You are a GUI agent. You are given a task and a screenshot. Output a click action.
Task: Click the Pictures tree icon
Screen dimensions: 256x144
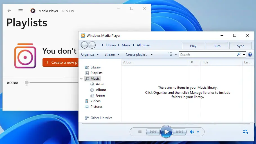pyautogui.click(x=87, y=107)
